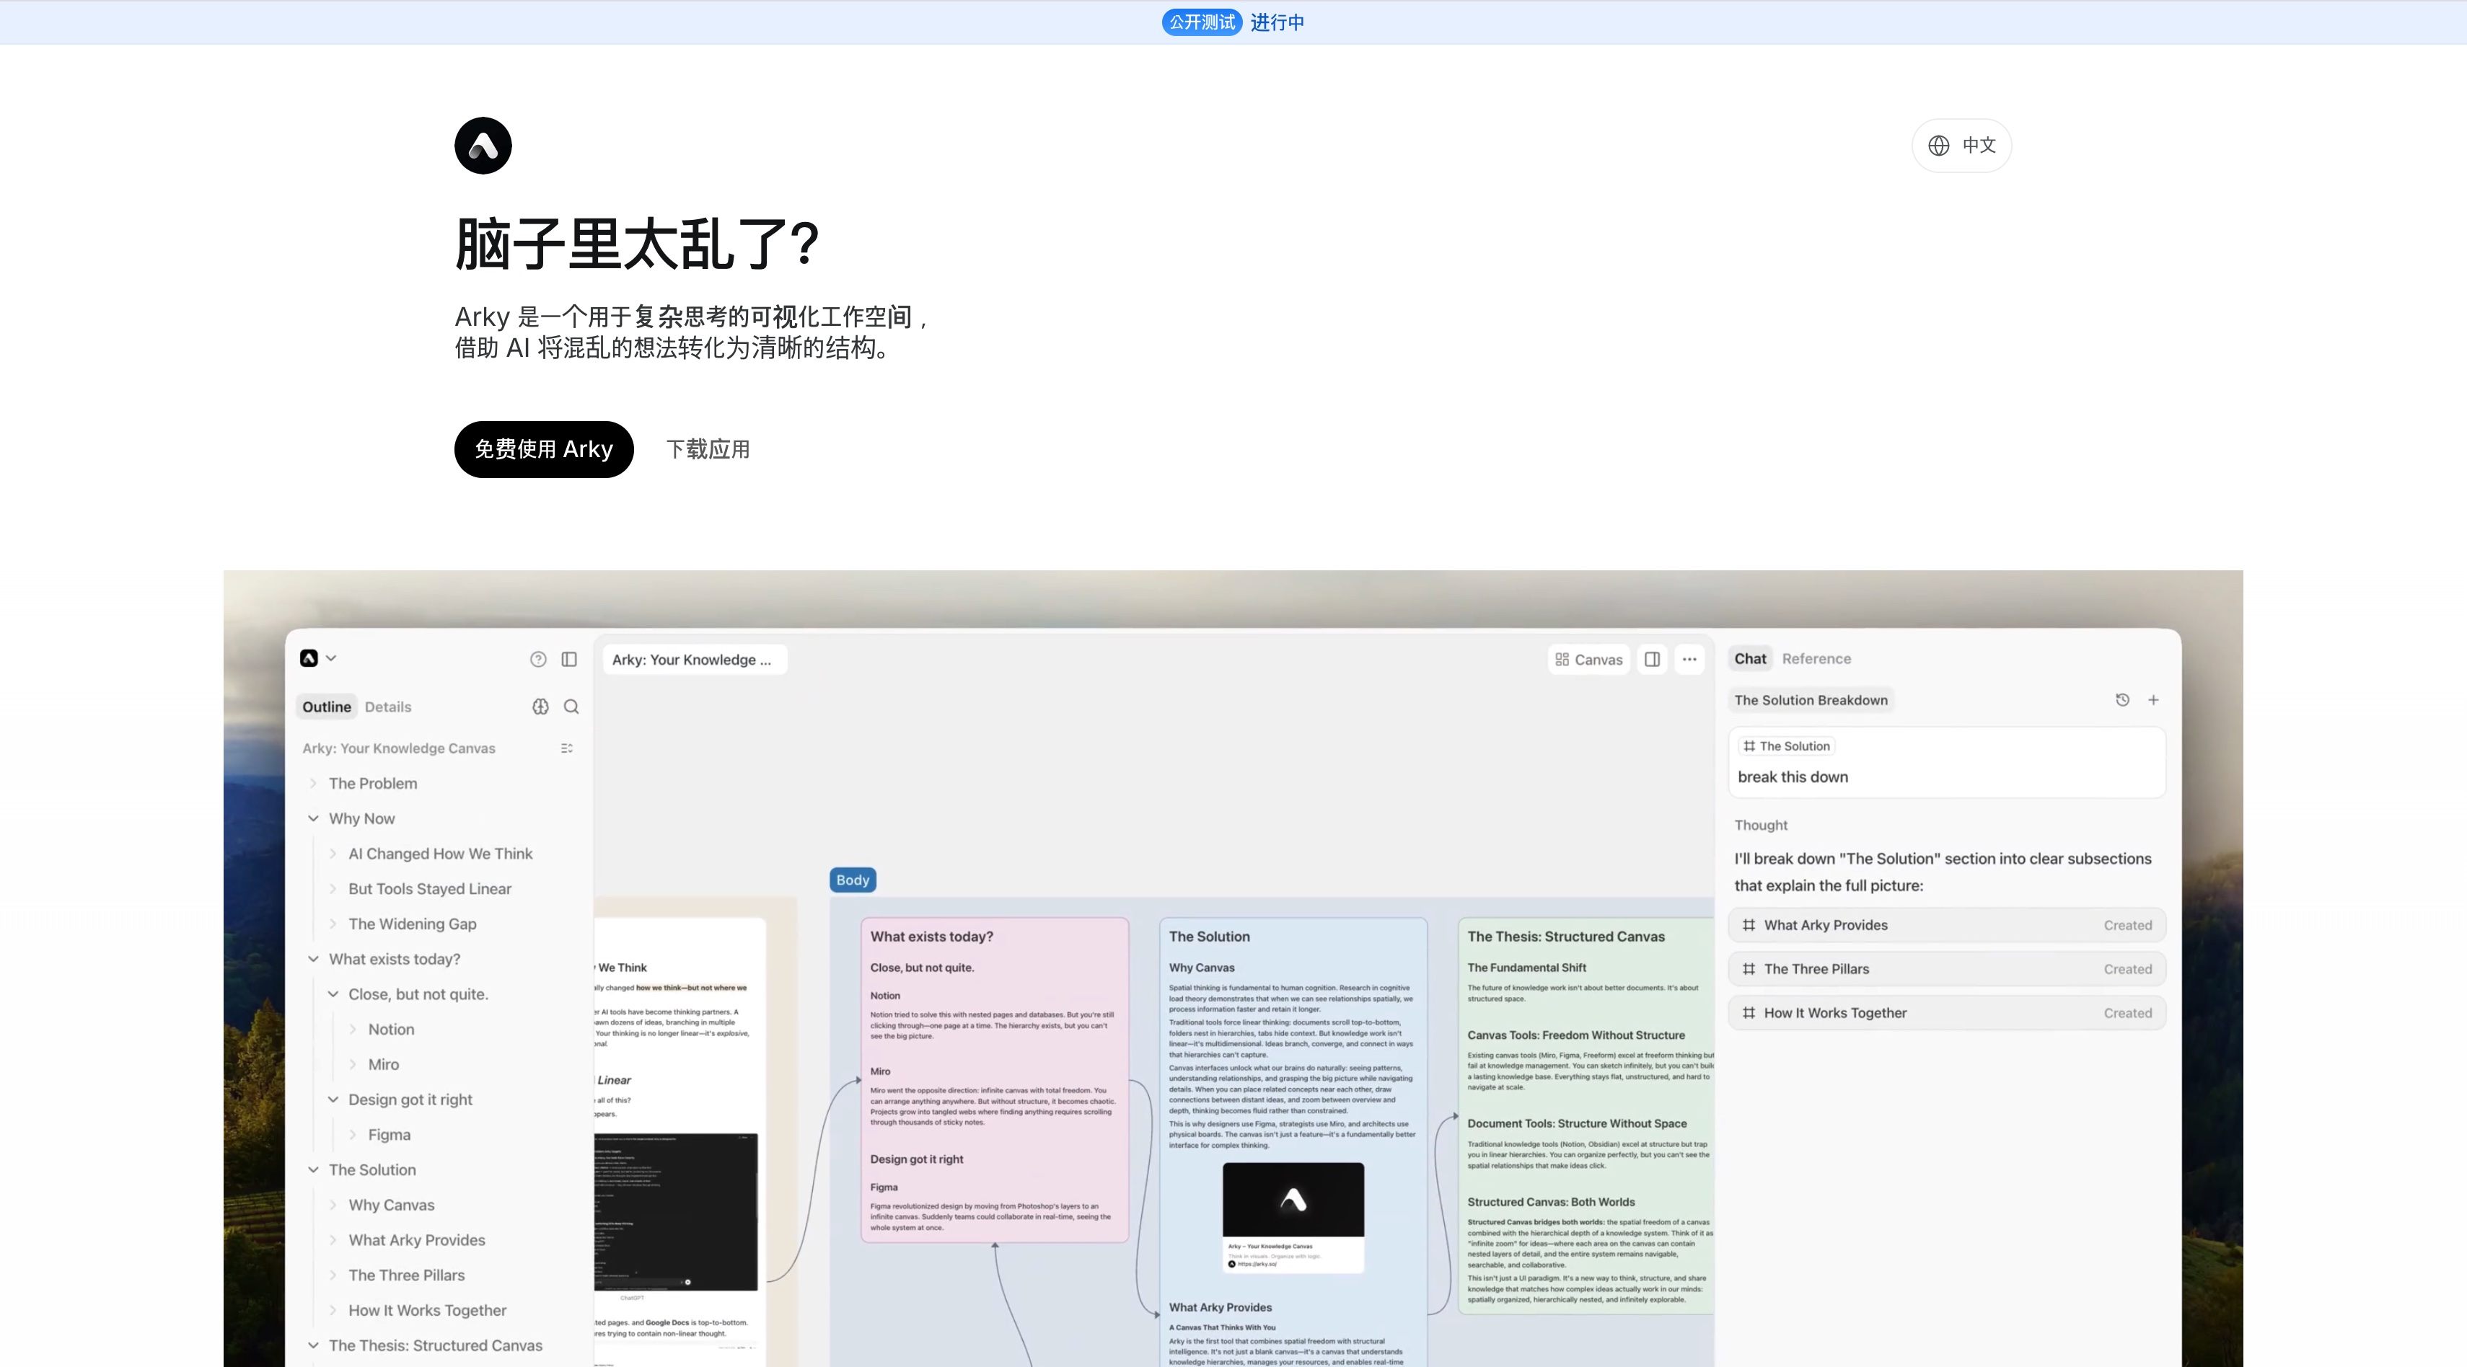
Task: Switch interface language to 中文
Action: (1979, 144)
